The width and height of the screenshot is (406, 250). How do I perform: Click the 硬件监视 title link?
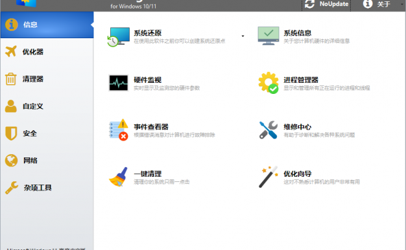(x=148, y=80)
